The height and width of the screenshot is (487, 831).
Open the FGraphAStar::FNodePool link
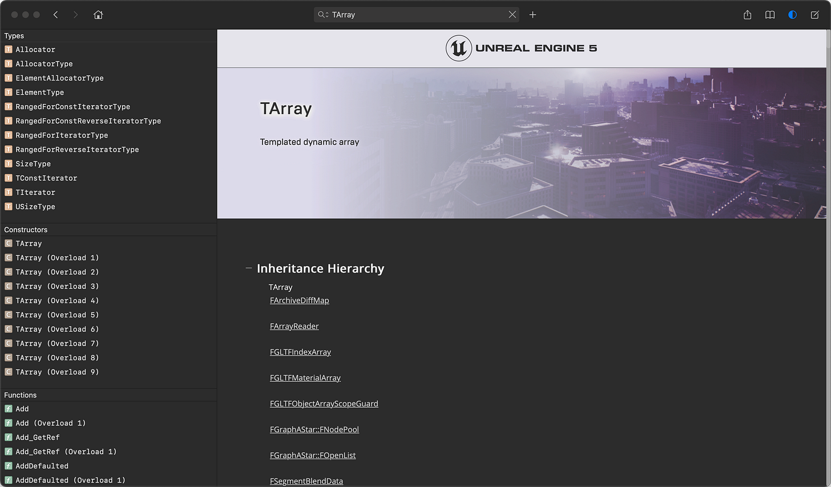coord(314,429)
